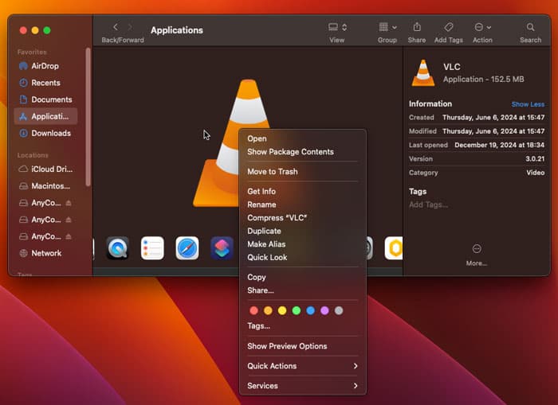Click the Share toolbar icon
The height and width of the screenshot is (405, 558).
coord(417,27)
